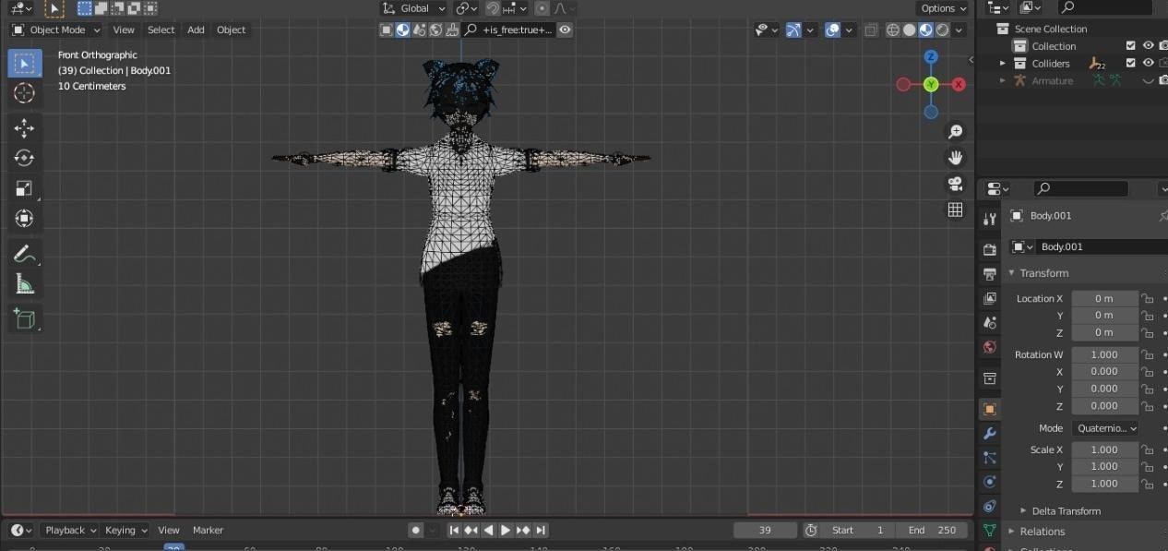Open the Modifiers wrench tab
This screenshot has height=551, width=1168.
tap(990, 433)
